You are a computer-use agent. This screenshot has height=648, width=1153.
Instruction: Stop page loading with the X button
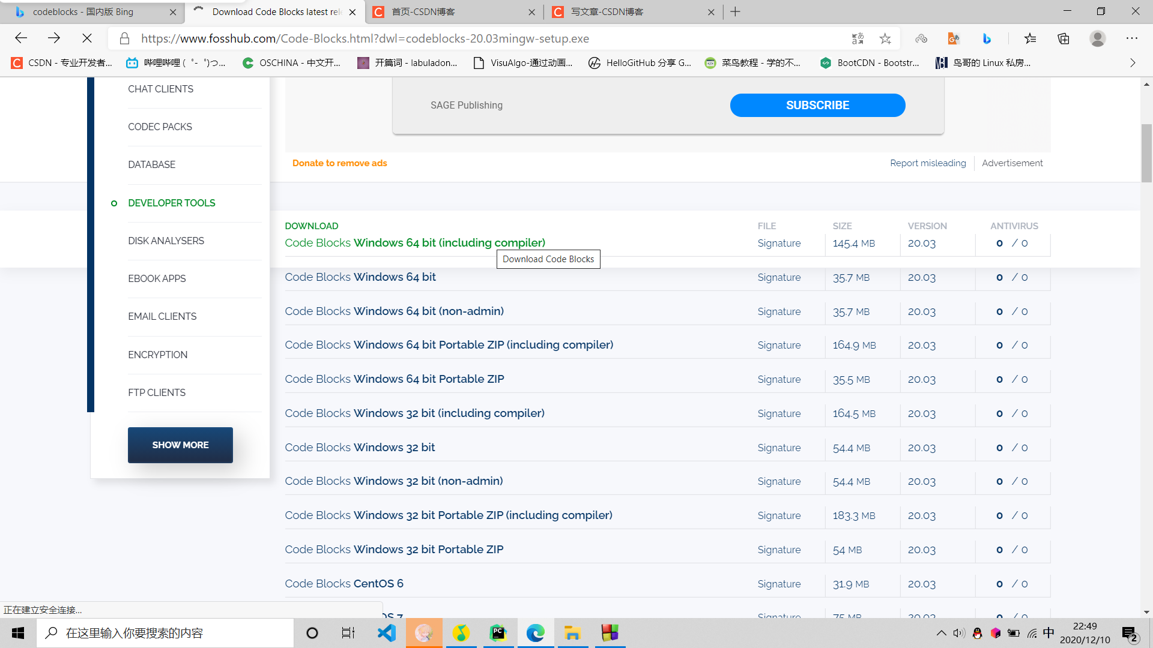[x=87, y=38]
